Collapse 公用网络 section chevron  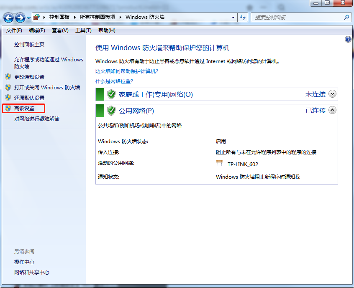pyautogui.click(x=332, y=110)
